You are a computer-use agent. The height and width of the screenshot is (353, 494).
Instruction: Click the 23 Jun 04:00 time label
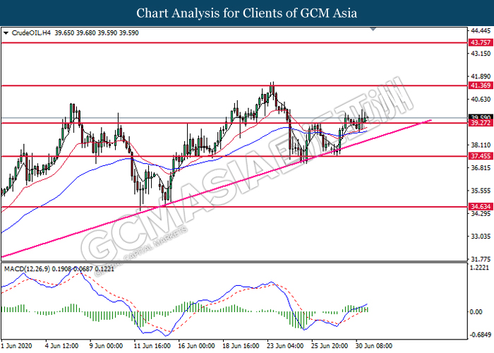pyautogui.click(x=285, y=346)
